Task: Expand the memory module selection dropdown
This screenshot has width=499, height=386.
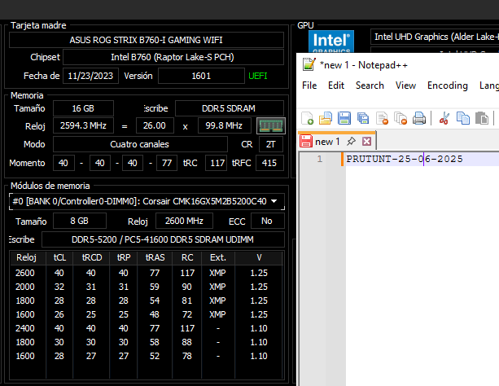Action: coord(274,201)
